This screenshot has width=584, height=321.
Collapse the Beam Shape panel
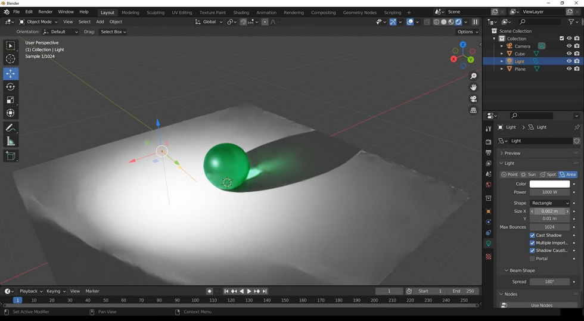tap(506, 270)
